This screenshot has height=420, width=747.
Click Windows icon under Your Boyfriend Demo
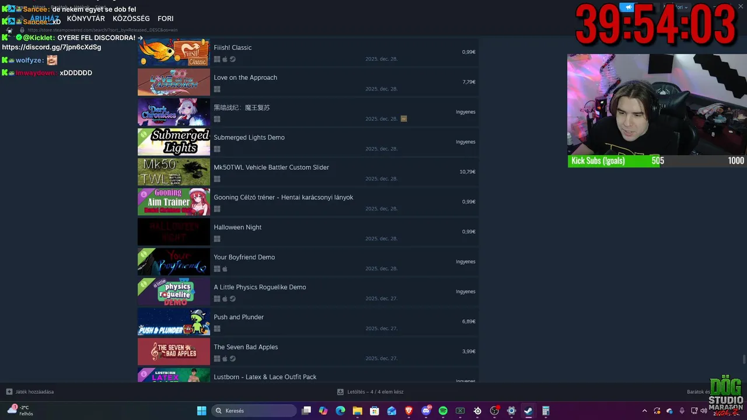217,269
